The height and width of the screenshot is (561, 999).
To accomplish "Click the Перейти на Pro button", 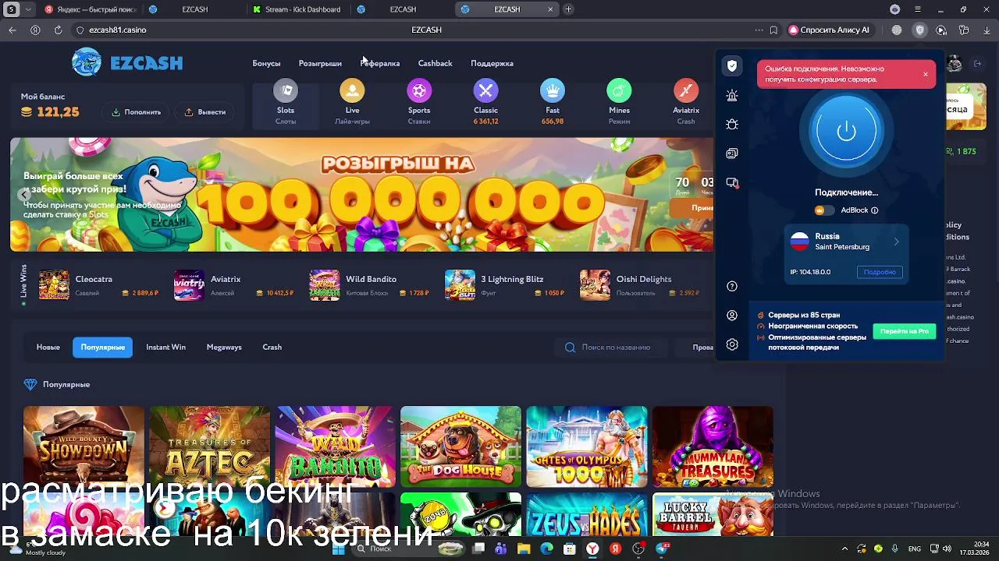I will click(904, 331).
